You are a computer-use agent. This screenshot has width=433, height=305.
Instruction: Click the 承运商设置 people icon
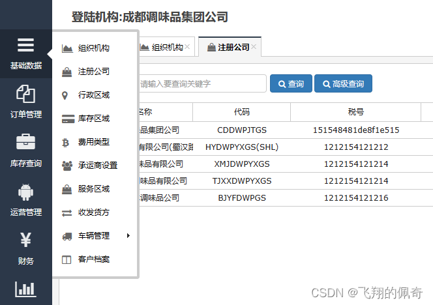(67, 166)
